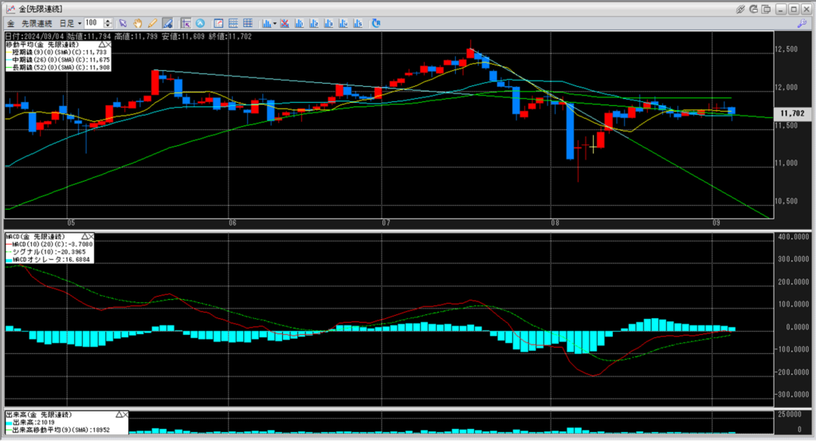
Task: Toggle the two-row split layout icon
Action: pos(233,23)
